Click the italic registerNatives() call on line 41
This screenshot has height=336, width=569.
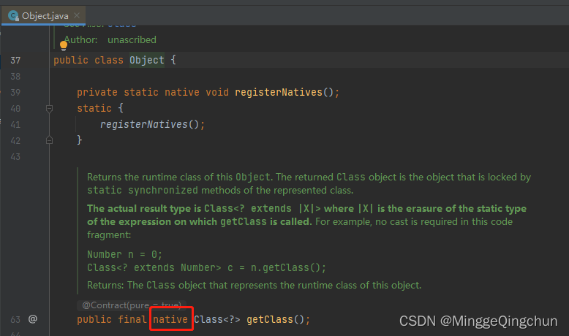coord(149,124)
